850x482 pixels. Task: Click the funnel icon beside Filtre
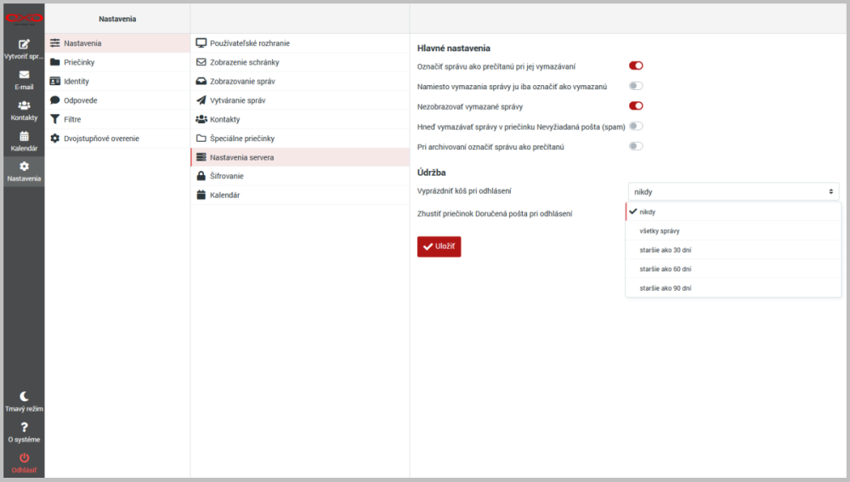tap(54, 119)
